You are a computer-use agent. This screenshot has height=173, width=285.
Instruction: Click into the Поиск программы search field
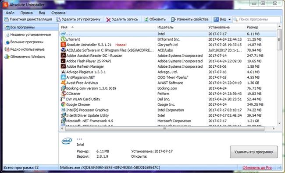pyautogui.click(x=256, y=19)
